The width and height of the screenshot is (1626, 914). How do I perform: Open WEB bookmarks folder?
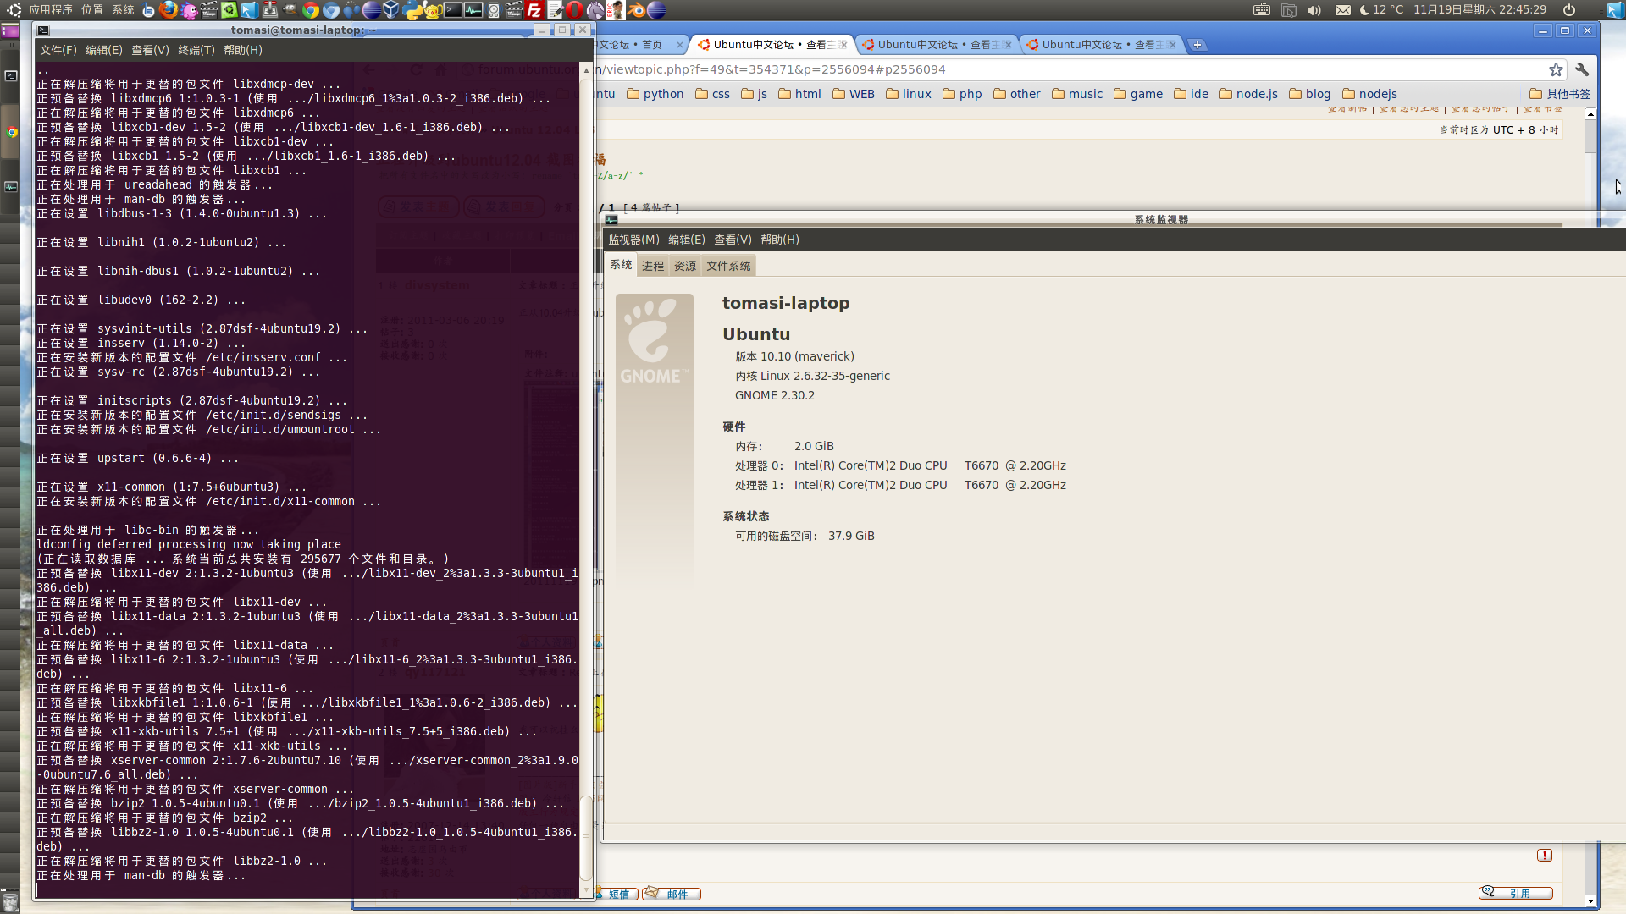853,94
